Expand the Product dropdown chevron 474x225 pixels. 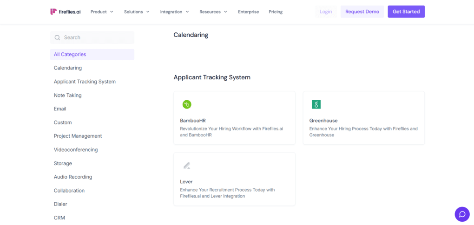tap(112, 12)
